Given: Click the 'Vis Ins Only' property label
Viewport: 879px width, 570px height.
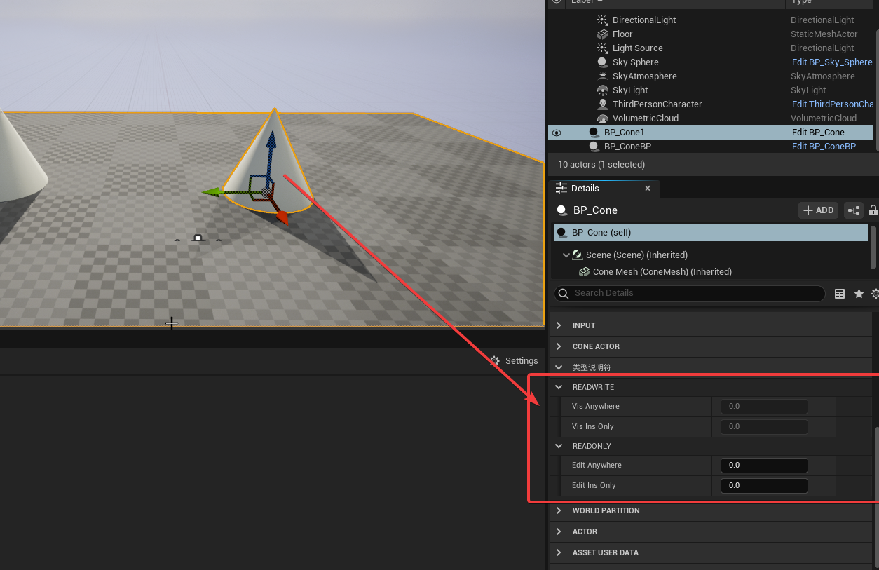Looking at the screenshot, I should click(593, 427).
